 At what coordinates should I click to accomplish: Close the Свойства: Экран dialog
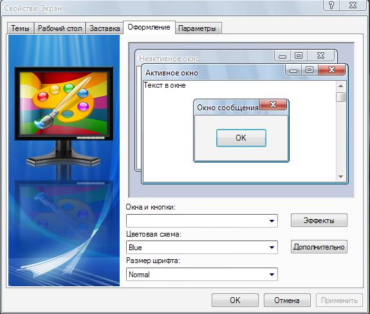(x=353, y=5)
